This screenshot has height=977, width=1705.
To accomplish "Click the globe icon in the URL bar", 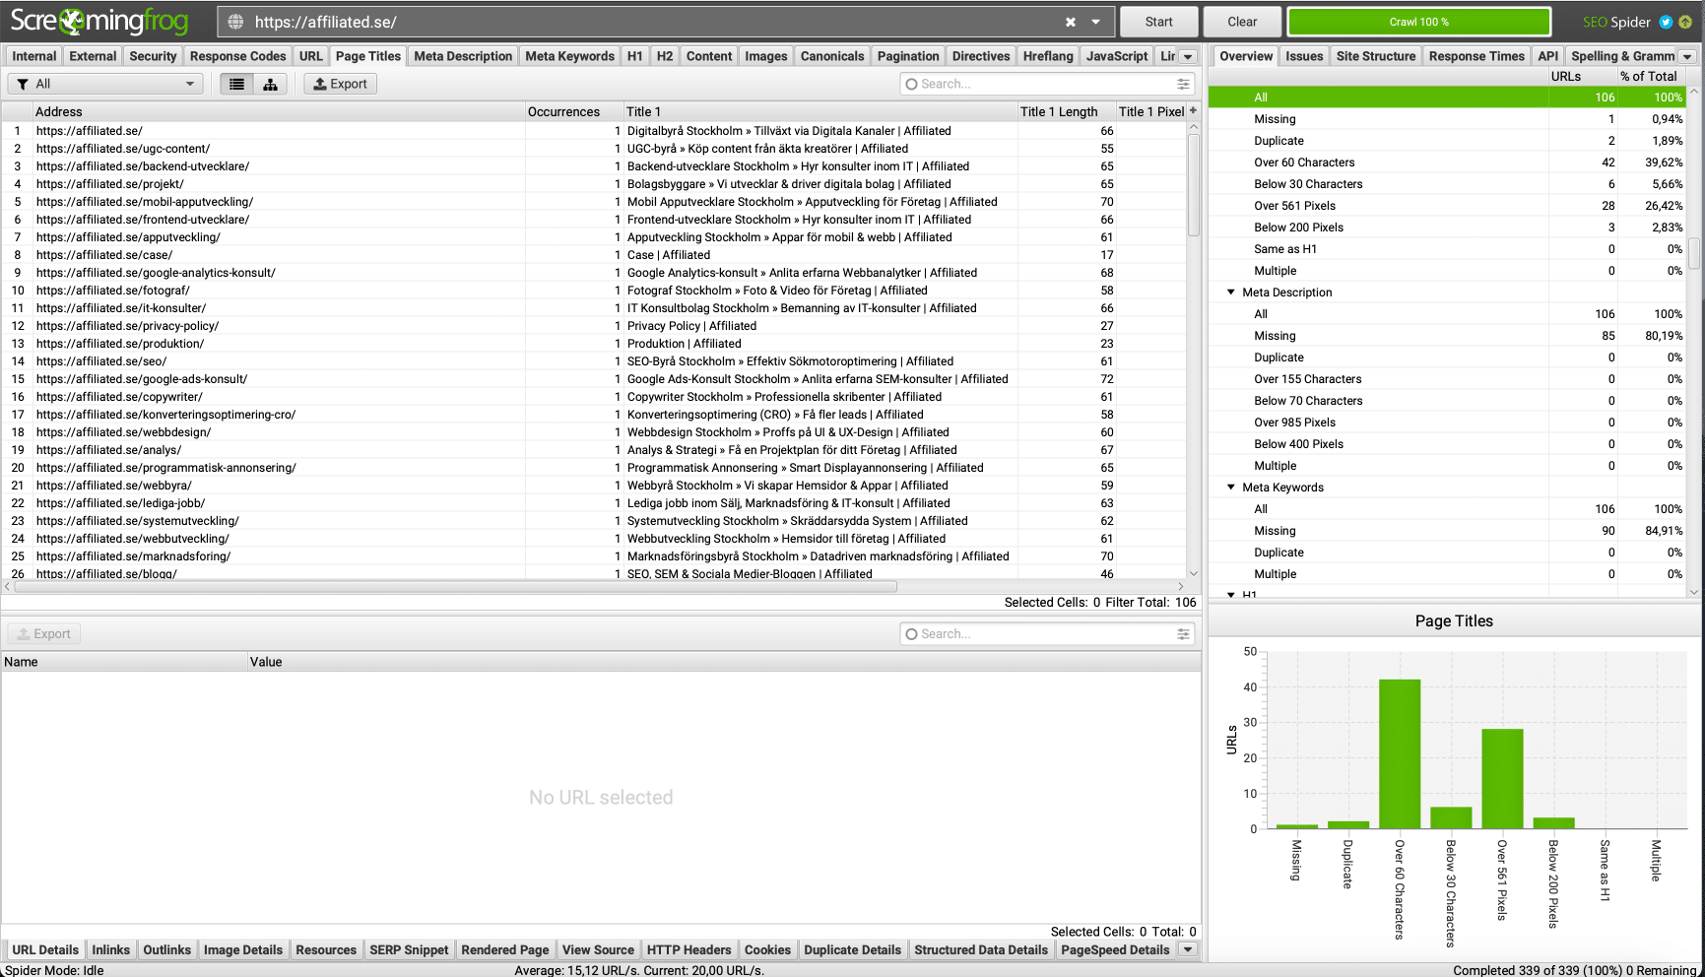I will click(x=235, y=22).
